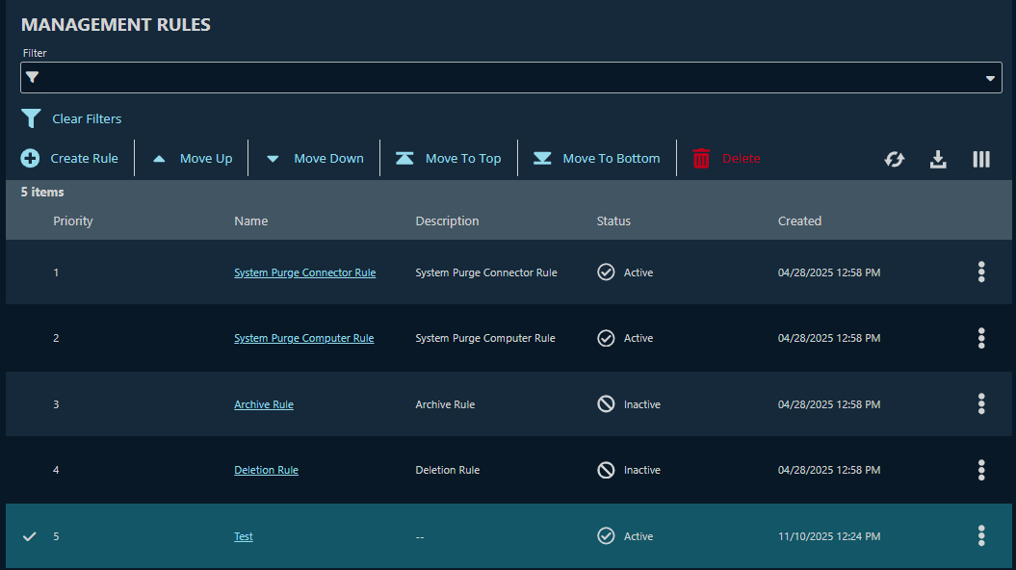Open the filter dropdown arrow
Viewport: 1016px width, 570px height.
pyautogui.click(x=990, y=77)
